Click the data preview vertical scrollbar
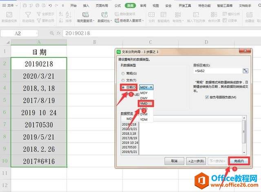 pos(244,135)
